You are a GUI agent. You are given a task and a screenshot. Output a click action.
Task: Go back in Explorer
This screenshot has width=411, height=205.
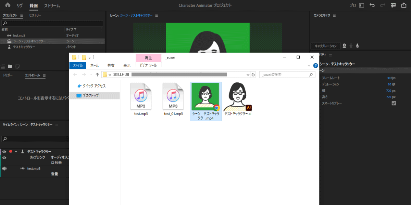[x=75, y=74]
